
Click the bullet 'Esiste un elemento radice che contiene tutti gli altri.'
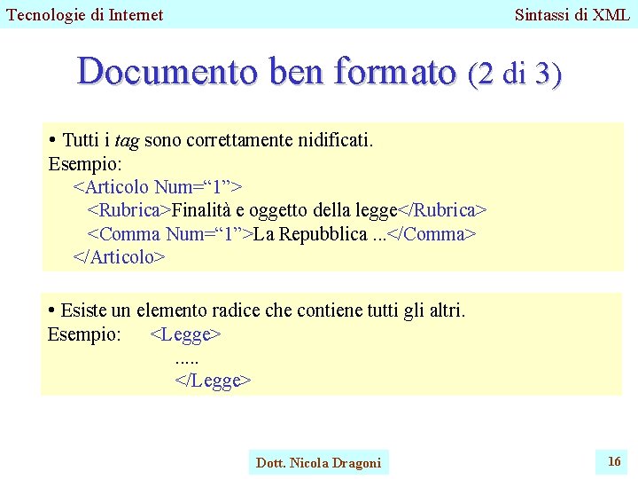click(x=256, y=310)
